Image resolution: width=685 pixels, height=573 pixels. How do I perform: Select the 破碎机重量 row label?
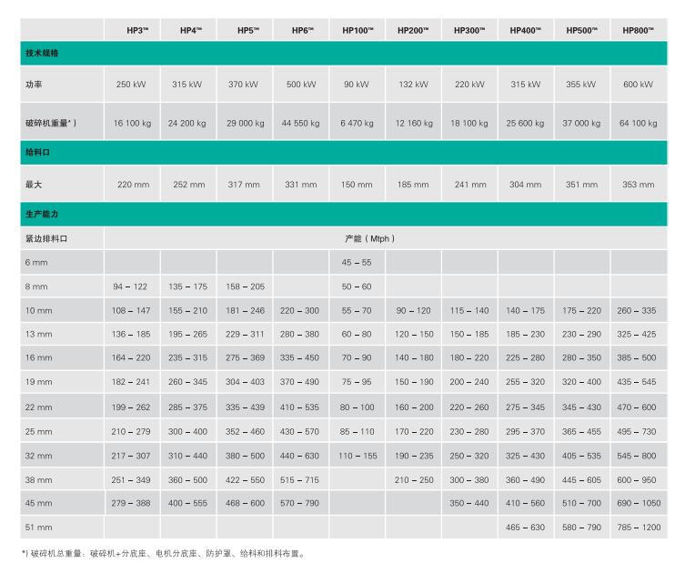(x=51, y=123)
